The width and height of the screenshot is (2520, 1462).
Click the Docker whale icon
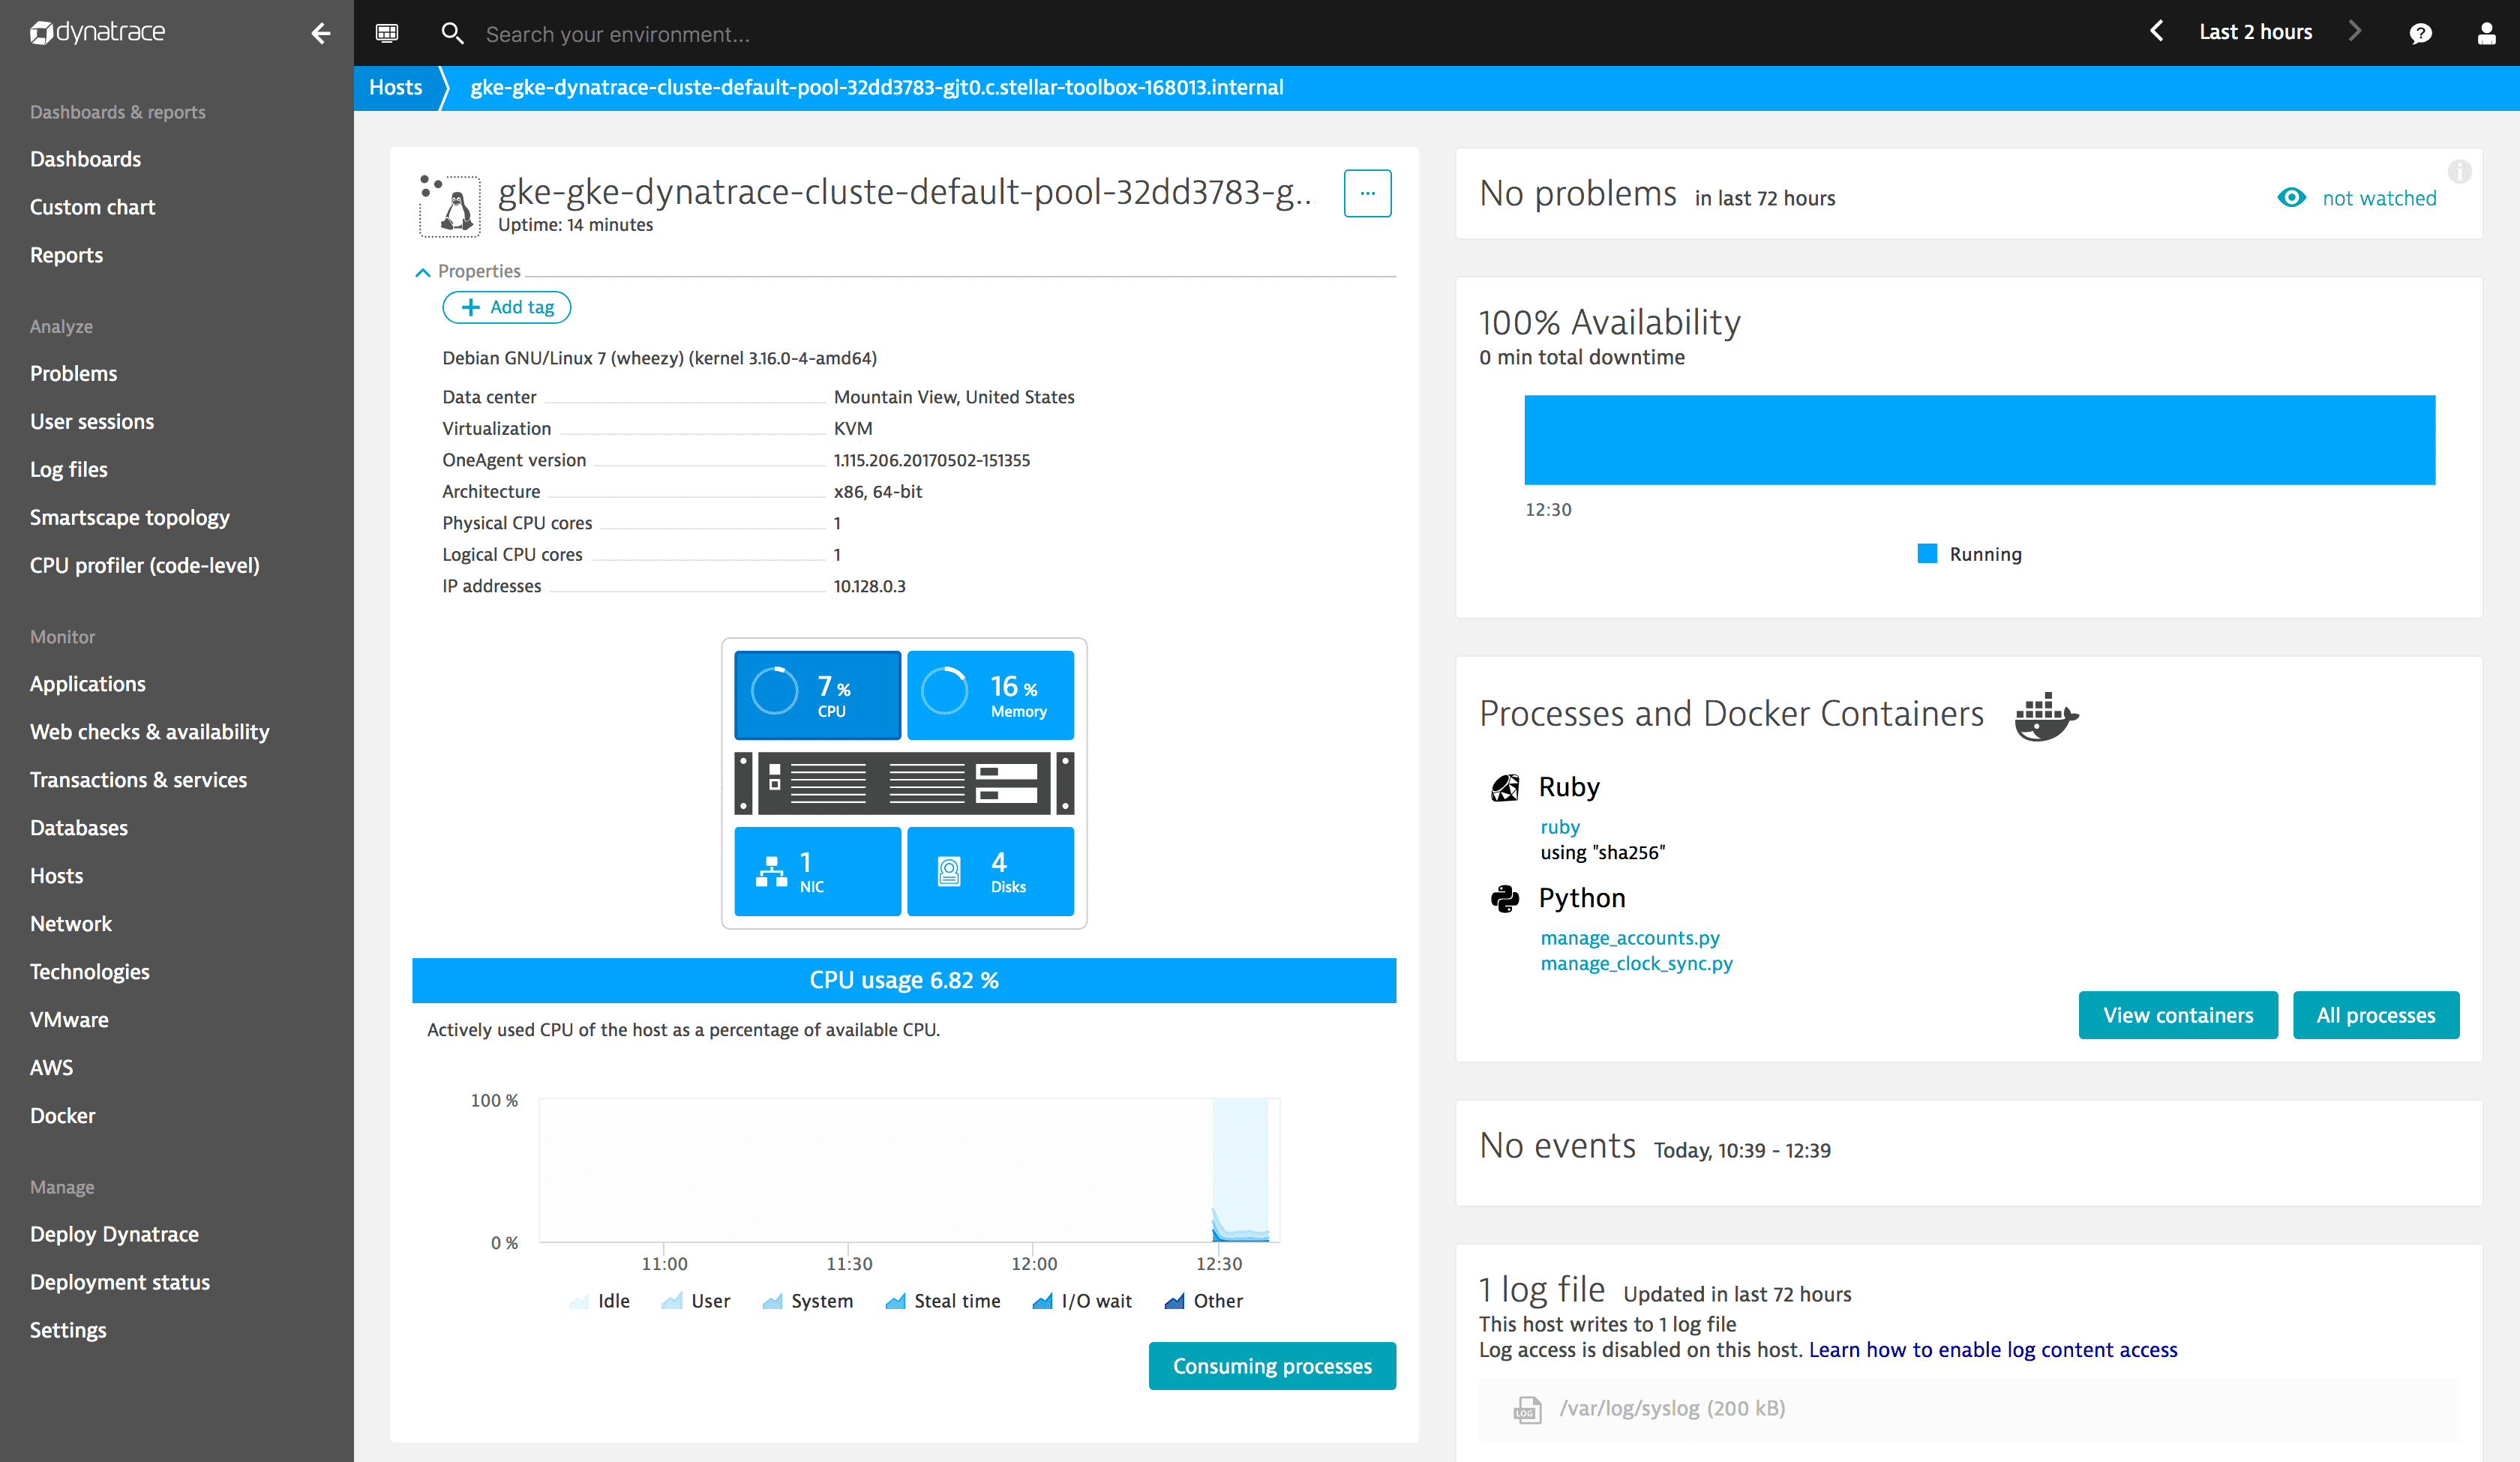(x=2045, y=715)
